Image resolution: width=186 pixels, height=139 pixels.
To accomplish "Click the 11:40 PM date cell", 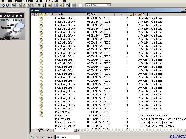I will pos(98,116).
